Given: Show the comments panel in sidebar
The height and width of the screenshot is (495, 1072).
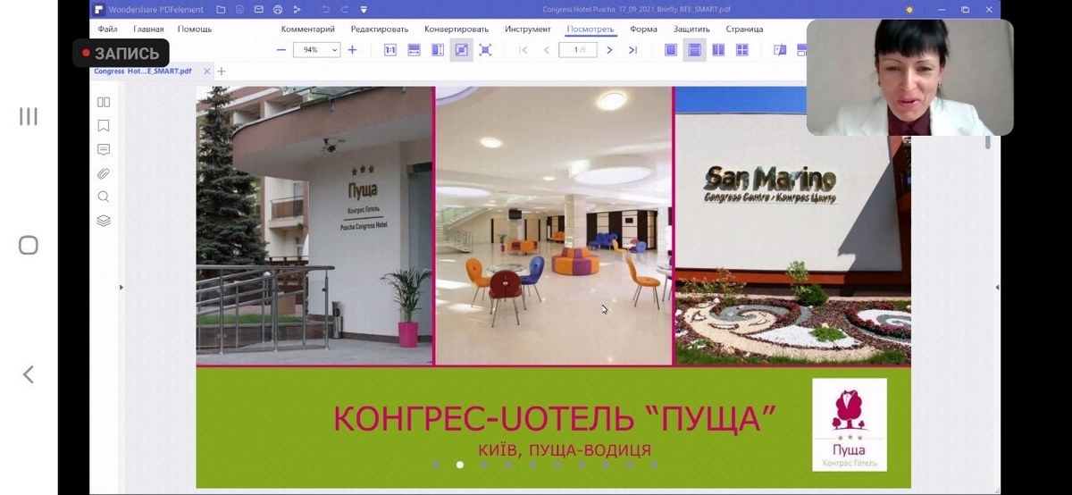Looking at the screenshot, I should [x=104, y=149].
